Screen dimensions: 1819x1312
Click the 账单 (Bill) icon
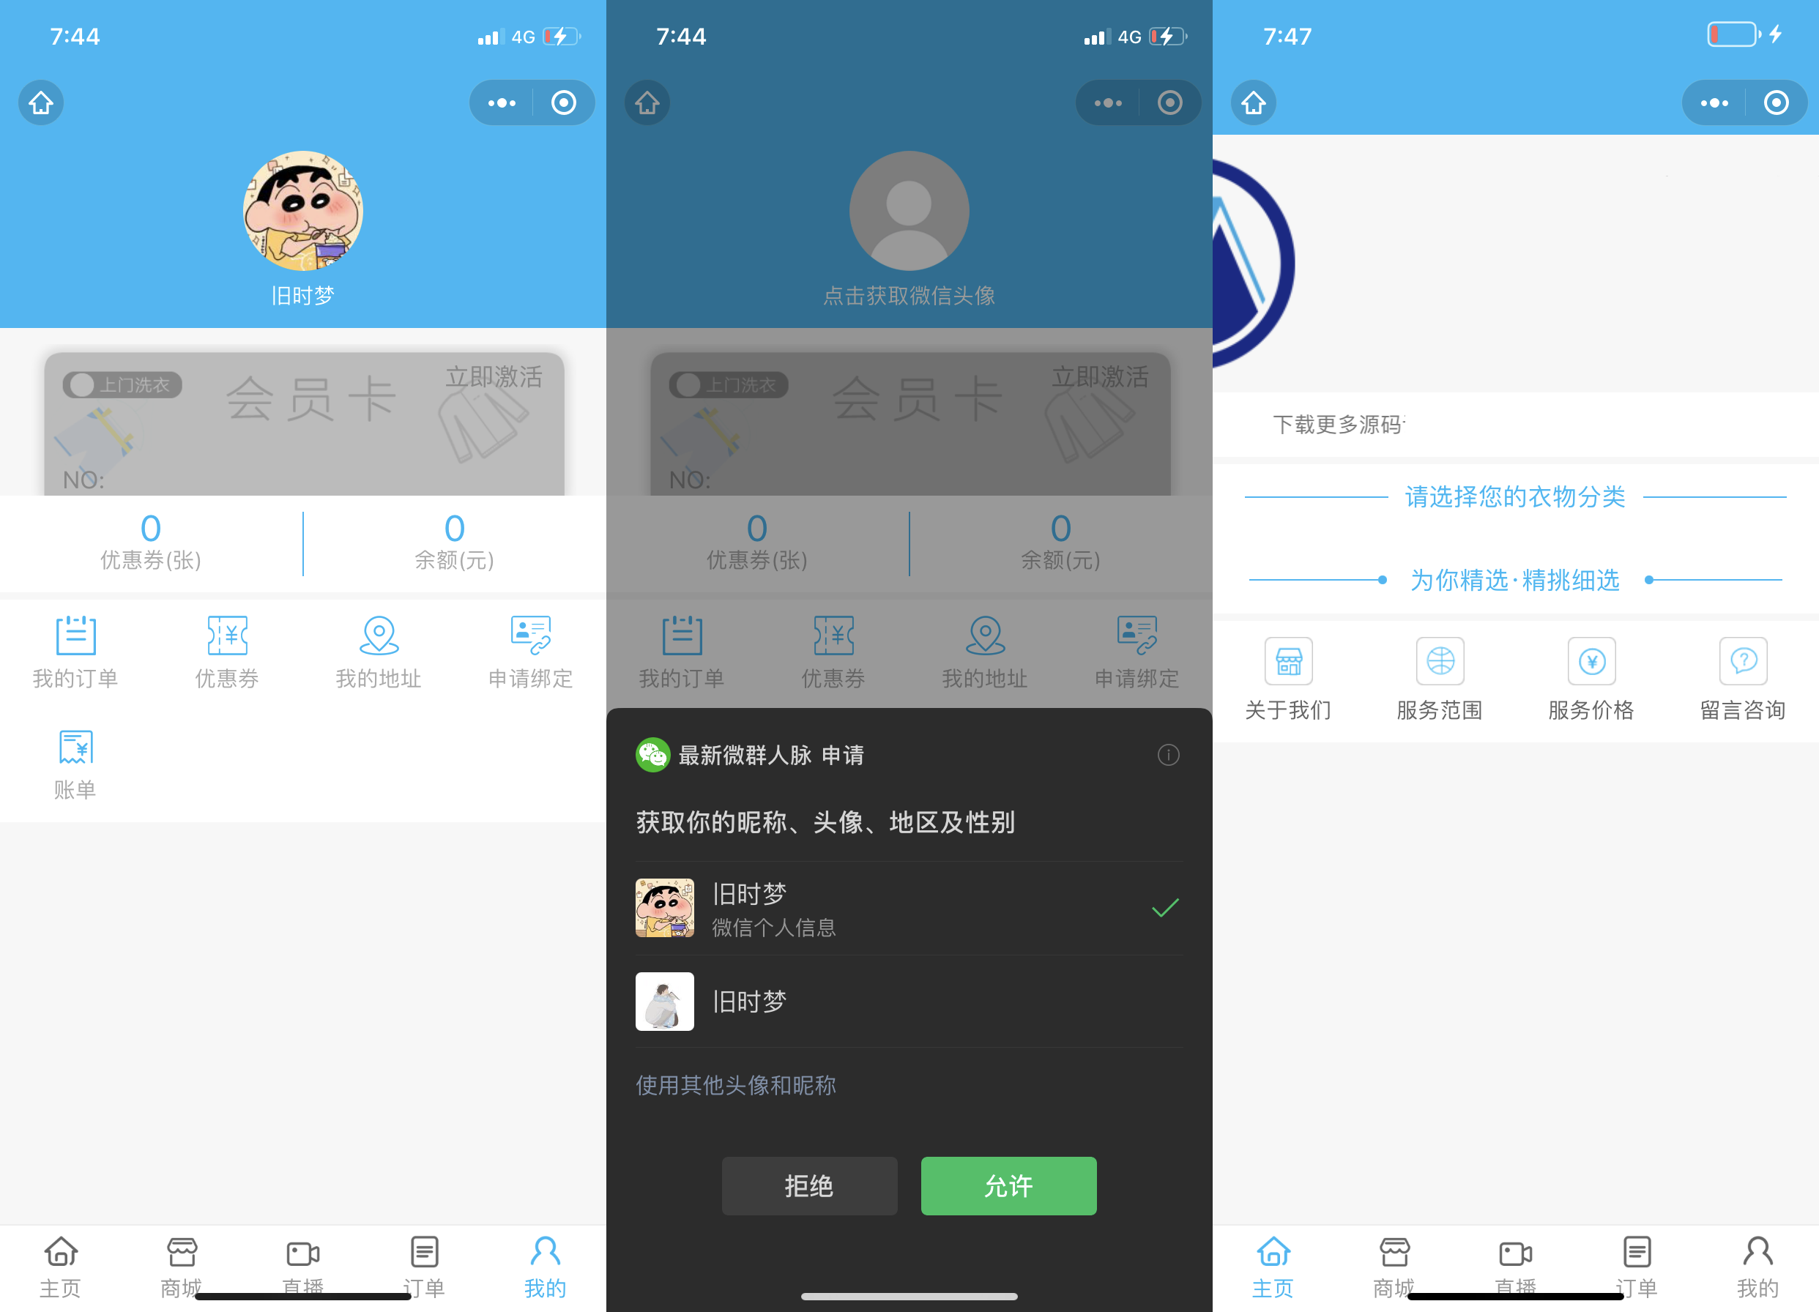[76, 748]
